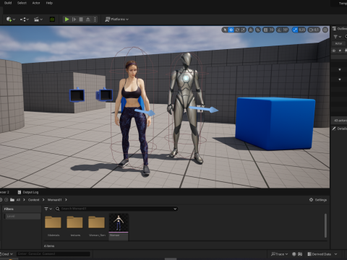Image resolution: width=347 pixels, height=260 pixels.
Task: Open the Trace dropdown in status bar
Action: pos(279,254)
